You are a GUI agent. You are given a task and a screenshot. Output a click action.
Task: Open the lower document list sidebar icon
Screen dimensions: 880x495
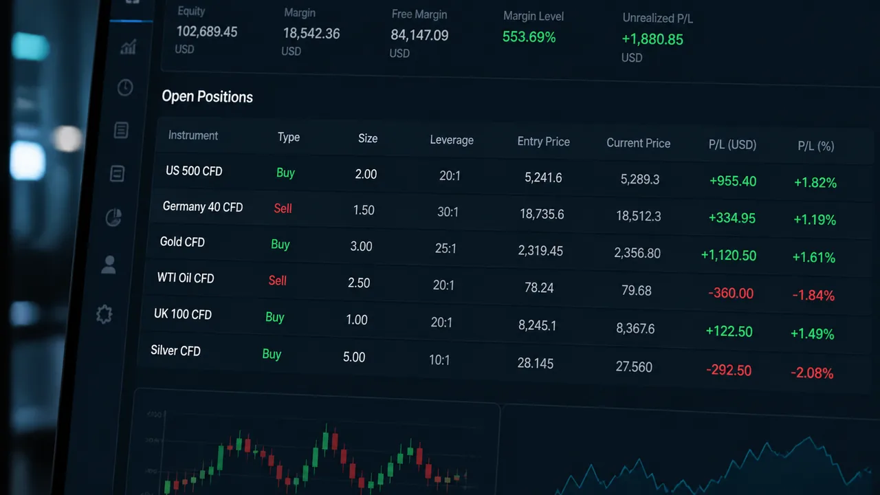[x=118, y=173]
